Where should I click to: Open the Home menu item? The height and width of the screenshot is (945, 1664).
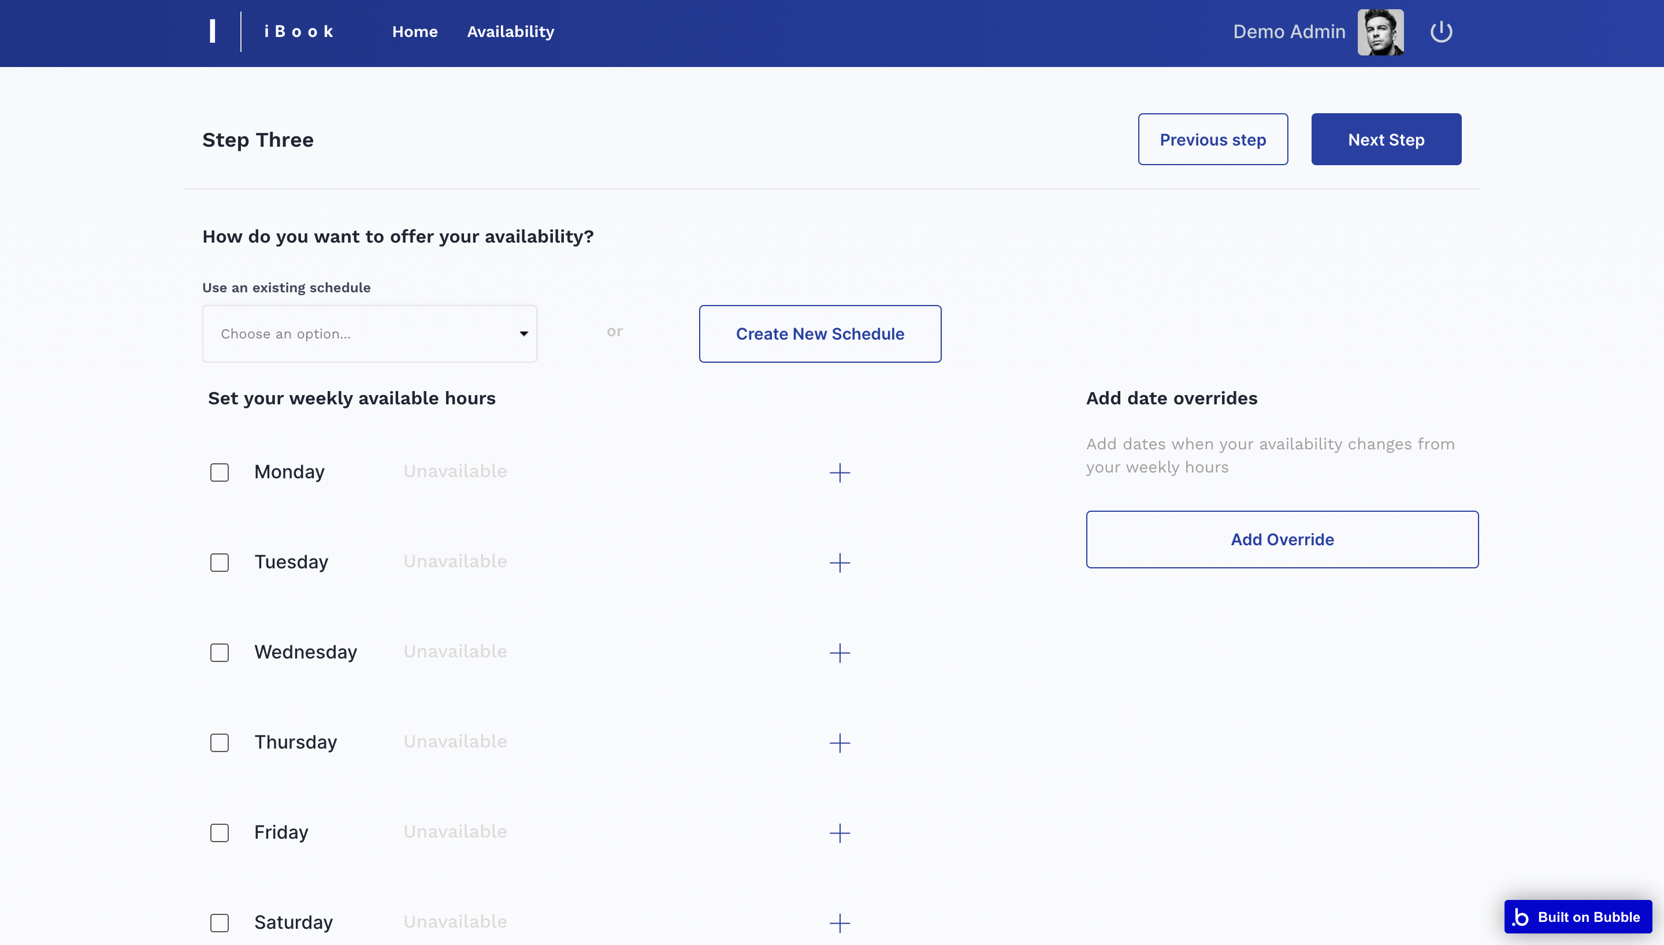pos(415,32)
